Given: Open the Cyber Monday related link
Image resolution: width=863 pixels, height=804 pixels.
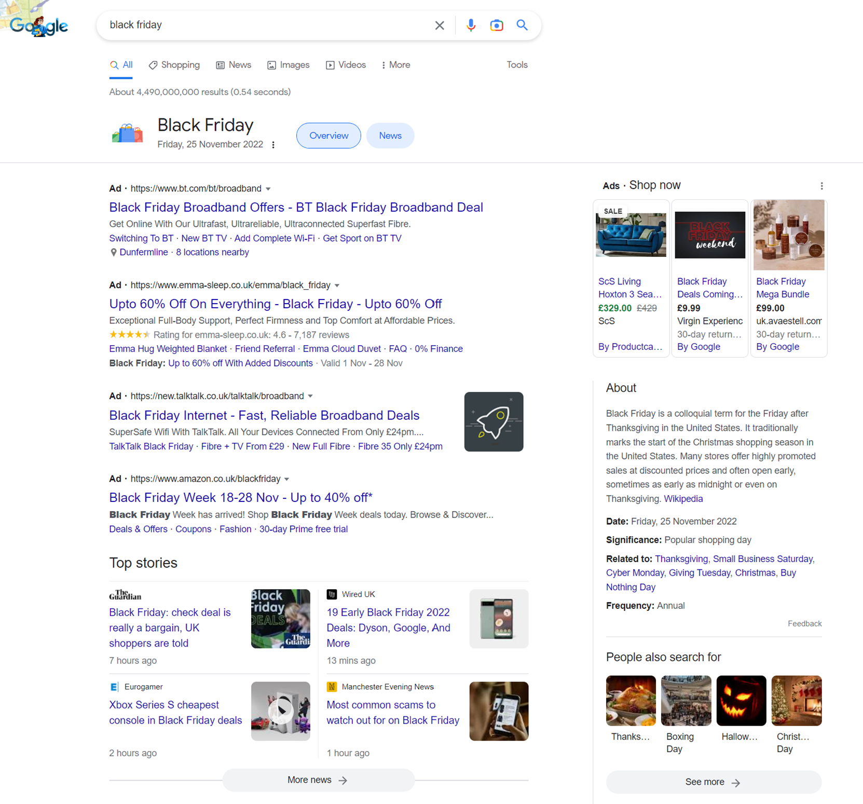Looking at the screenshot, I should pyautogui.click(x=635, y=573).
